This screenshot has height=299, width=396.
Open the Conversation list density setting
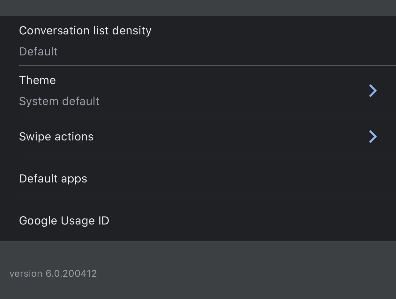click(198, 41)
